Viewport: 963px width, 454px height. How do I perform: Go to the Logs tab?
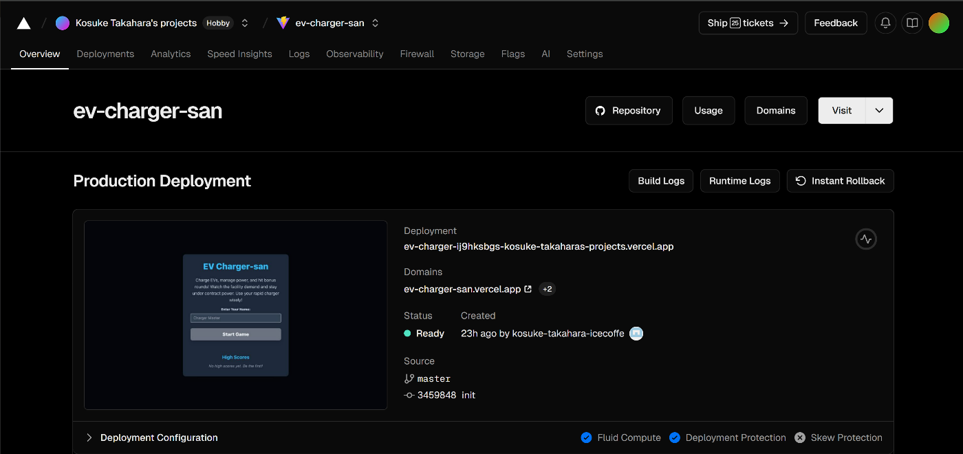point(299,54)
